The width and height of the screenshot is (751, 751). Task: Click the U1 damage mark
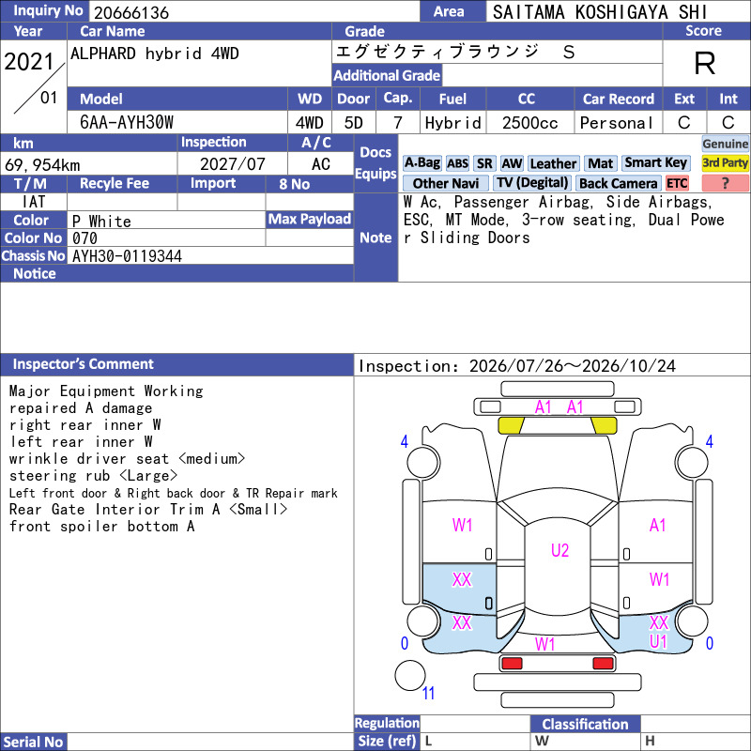658,641
